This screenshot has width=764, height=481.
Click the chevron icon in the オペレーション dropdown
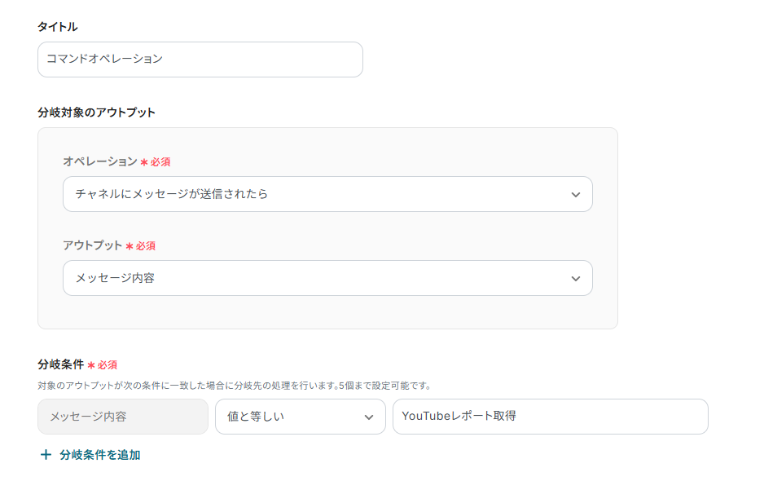[576, 195]
